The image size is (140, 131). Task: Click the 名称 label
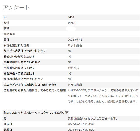tap(6, 28)
